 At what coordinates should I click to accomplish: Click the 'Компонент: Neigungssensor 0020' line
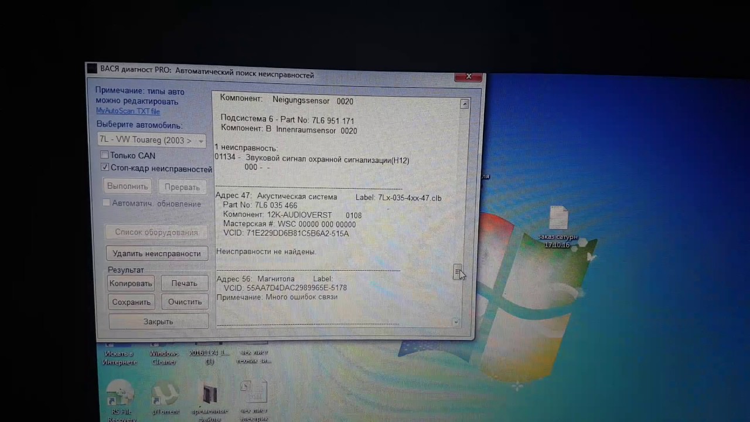click(287, 101)
